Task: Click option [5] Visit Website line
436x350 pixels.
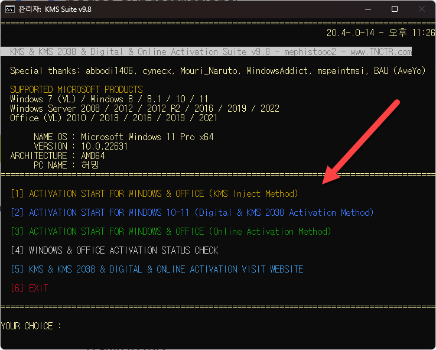Action: (157, 269)
